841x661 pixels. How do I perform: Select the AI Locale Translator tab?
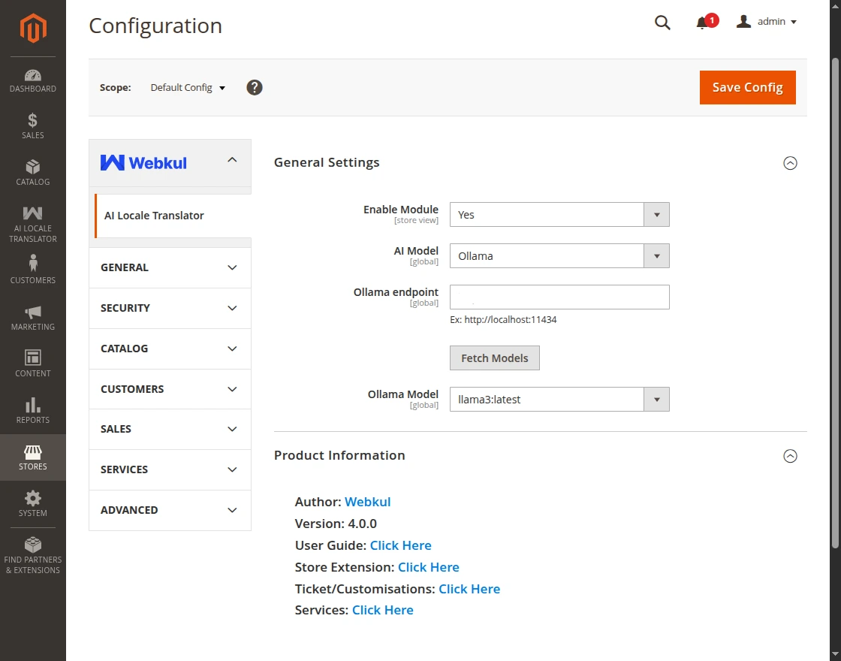[154, 216]
